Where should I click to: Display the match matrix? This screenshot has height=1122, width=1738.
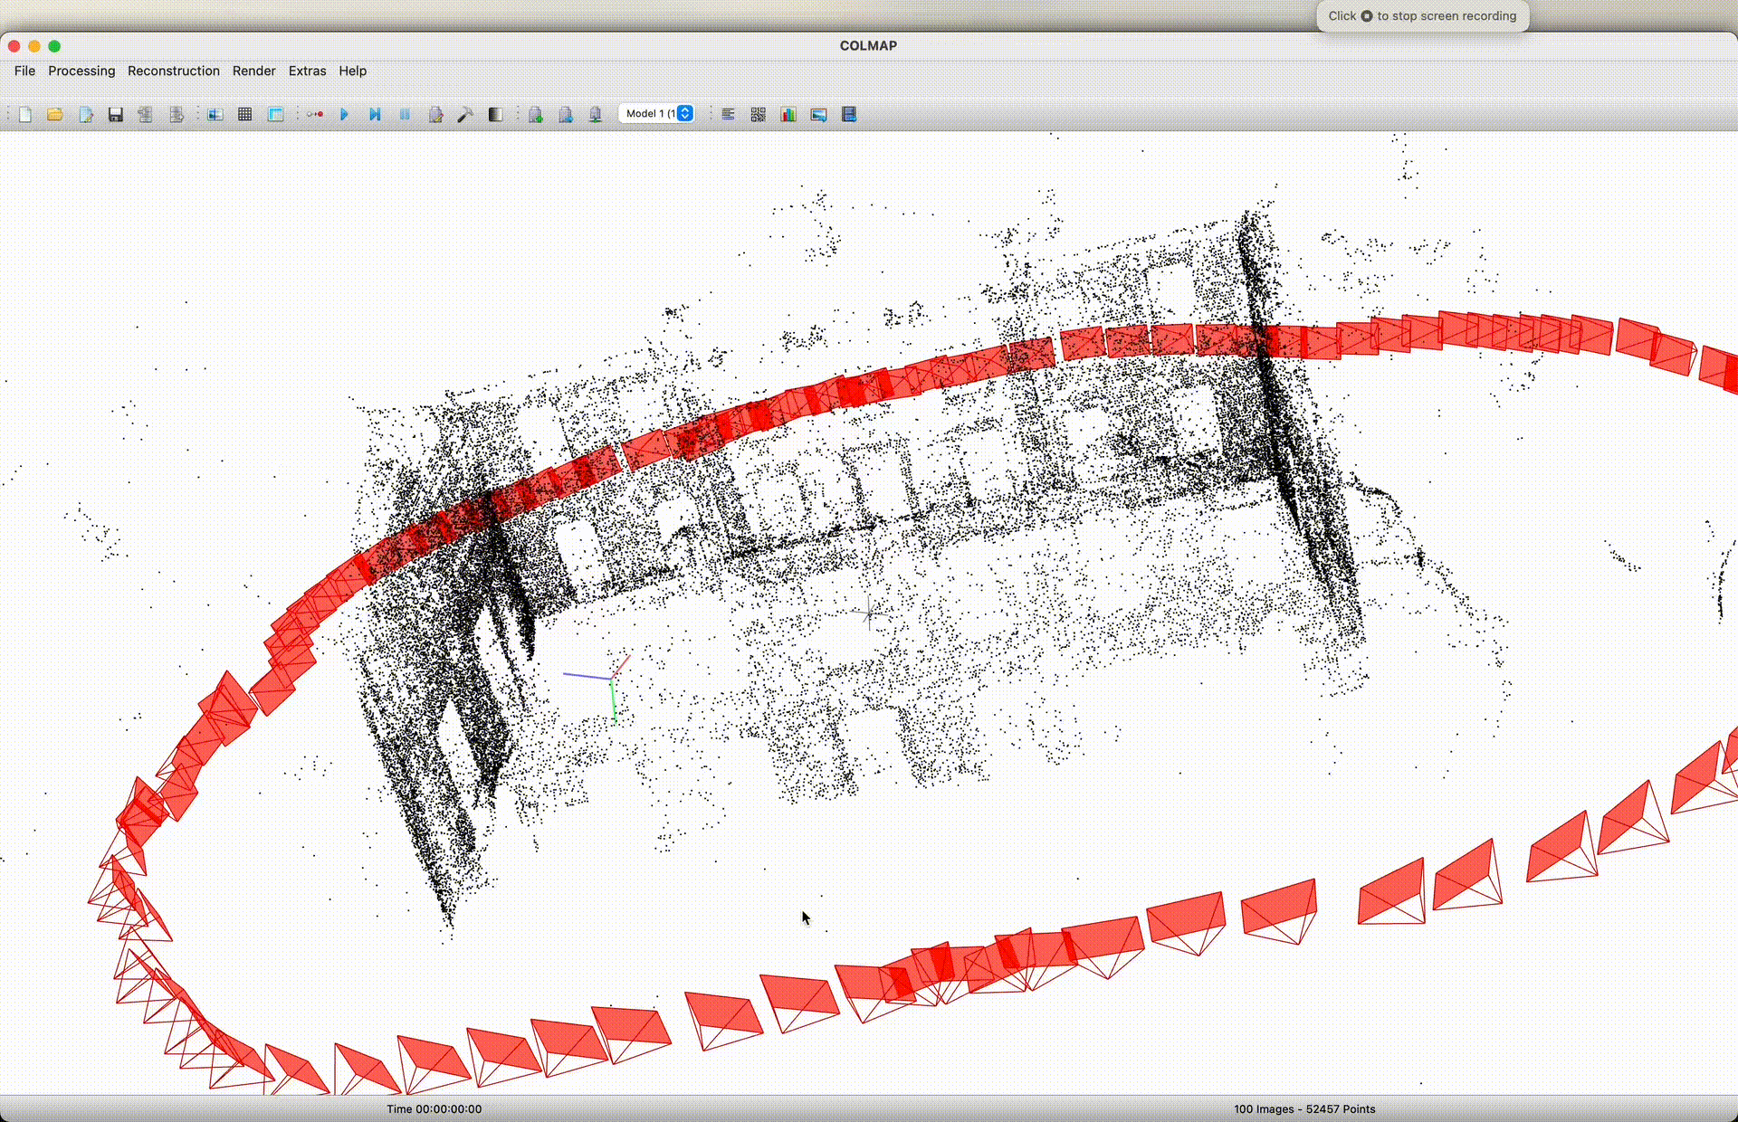coord(758,114)
